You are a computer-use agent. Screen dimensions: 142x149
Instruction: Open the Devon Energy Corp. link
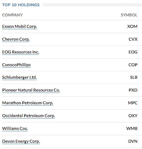21,141
